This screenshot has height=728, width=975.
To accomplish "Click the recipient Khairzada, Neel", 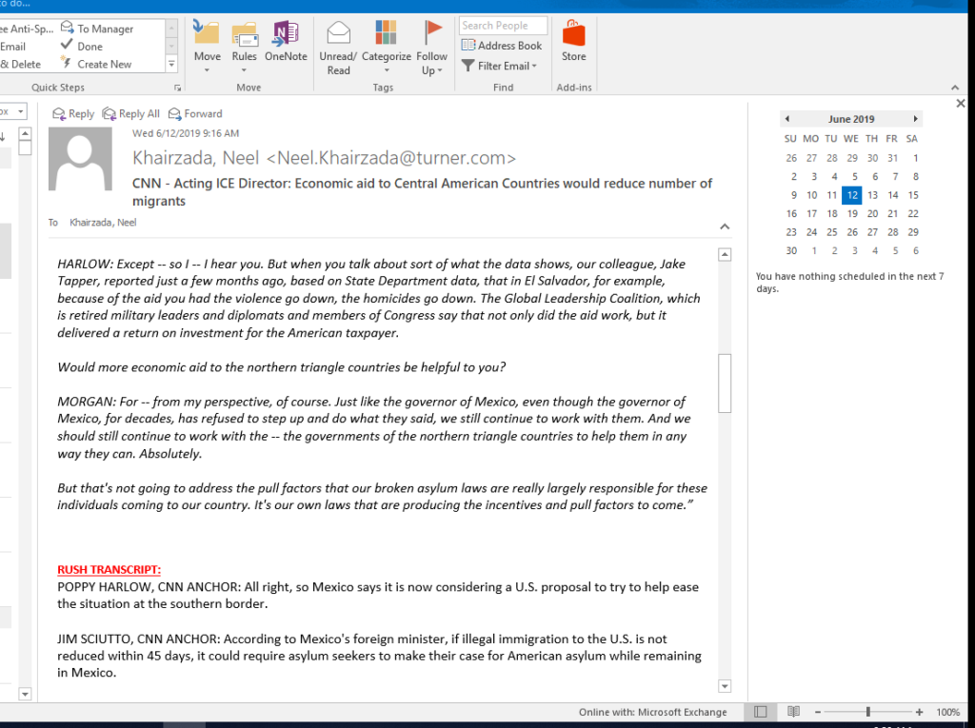I will coord(103,223).
